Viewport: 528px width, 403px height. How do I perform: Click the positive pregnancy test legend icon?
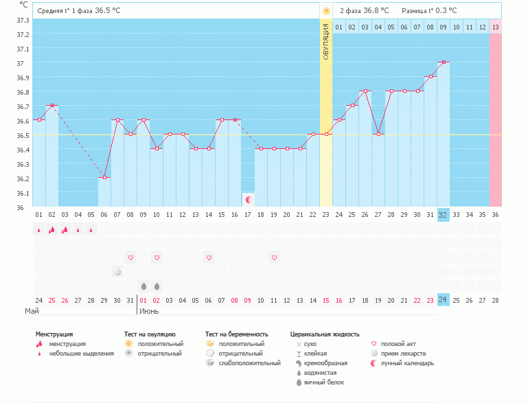pos(210,343)
